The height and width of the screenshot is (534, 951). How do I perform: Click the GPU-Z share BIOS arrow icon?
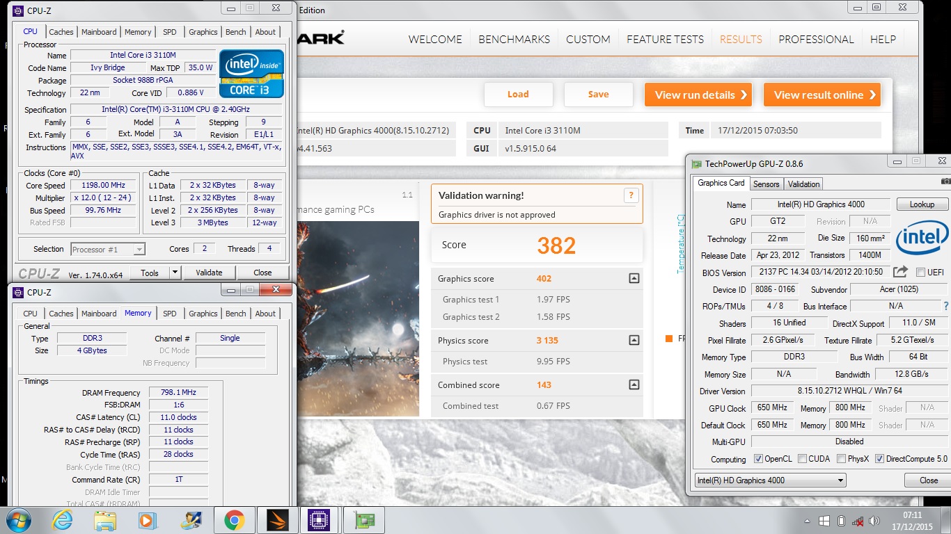click(900, 272)
